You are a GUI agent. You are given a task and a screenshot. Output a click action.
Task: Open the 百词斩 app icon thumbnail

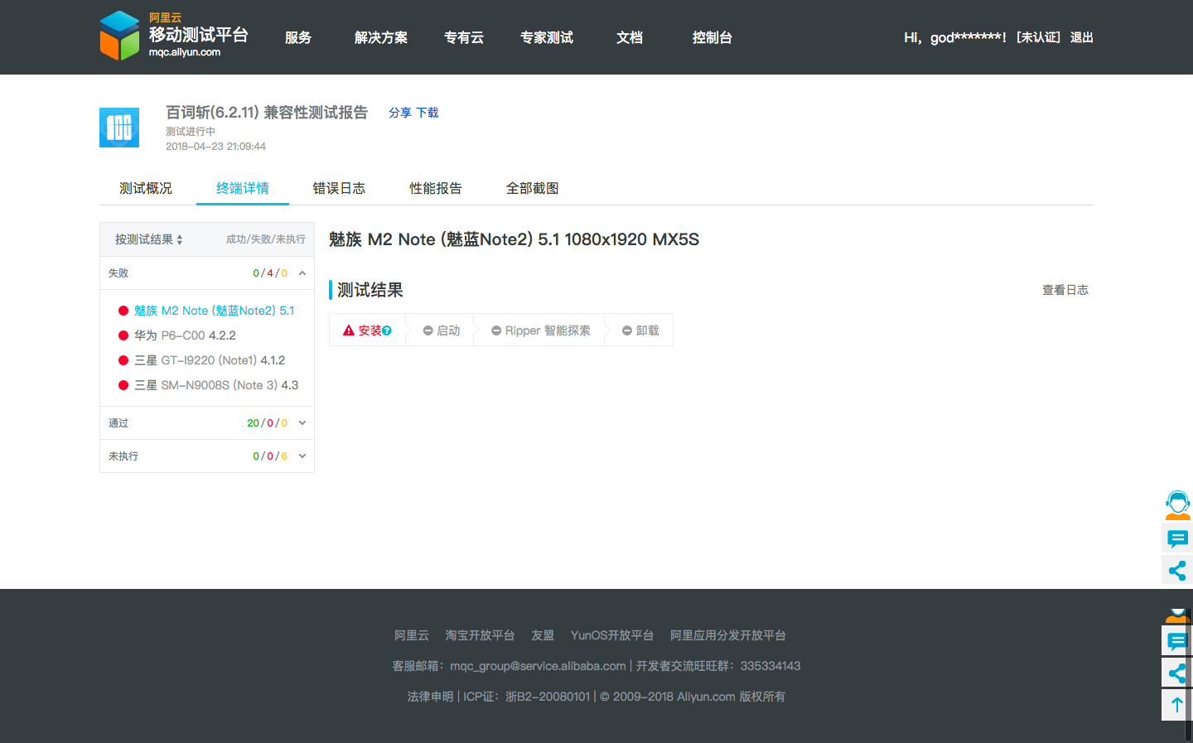[119, 128]
